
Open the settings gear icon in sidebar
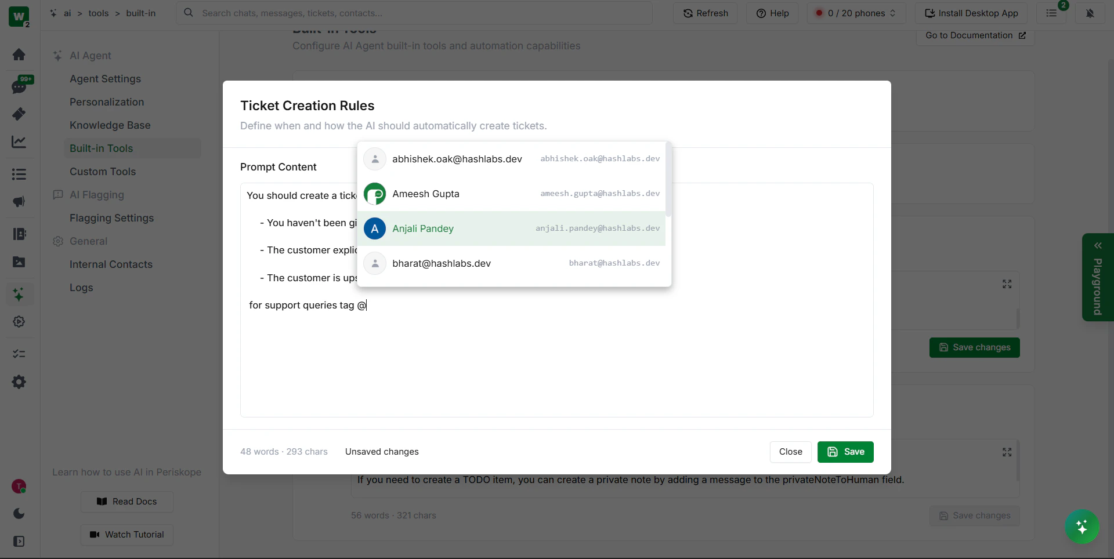pos(19,382)
